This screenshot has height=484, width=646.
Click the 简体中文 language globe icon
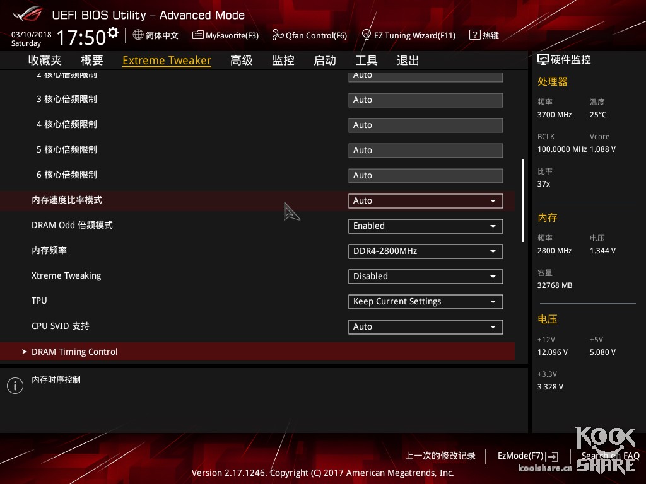(138, 35)
